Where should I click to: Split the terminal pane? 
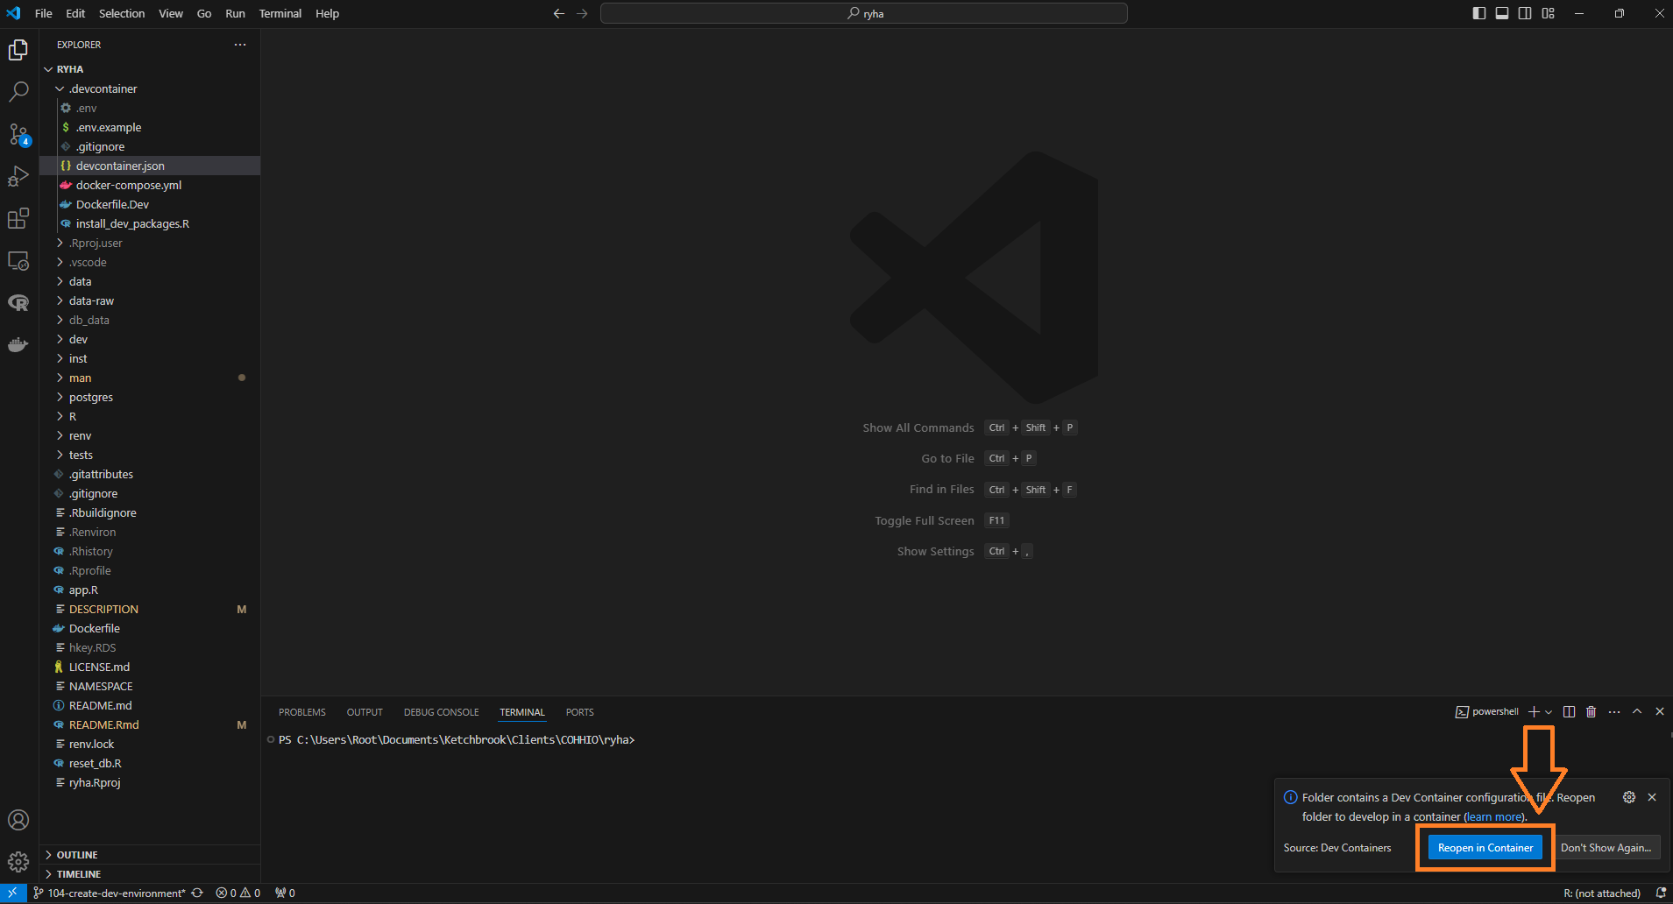coord(1569,711)
